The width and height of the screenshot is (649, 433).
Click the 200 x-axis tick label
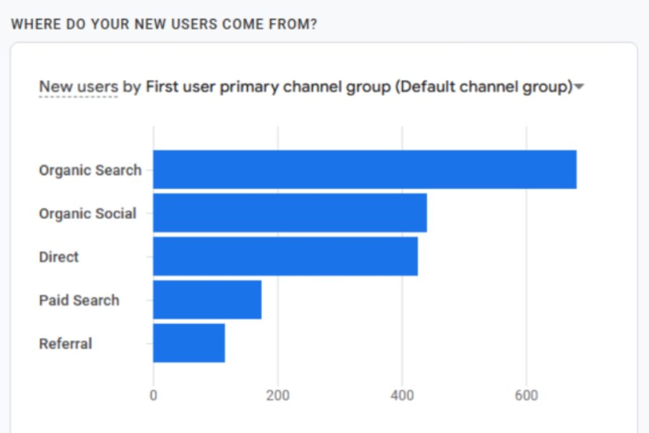tap(278, 396)
